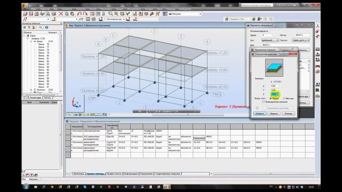Open the Подтип dropdown in load cases dialog
The height and width of the screenshot is (192, 342).
[308, 41]
